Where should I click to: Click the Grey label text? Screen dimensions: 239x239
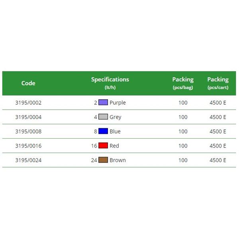click(x=116, y=118)
